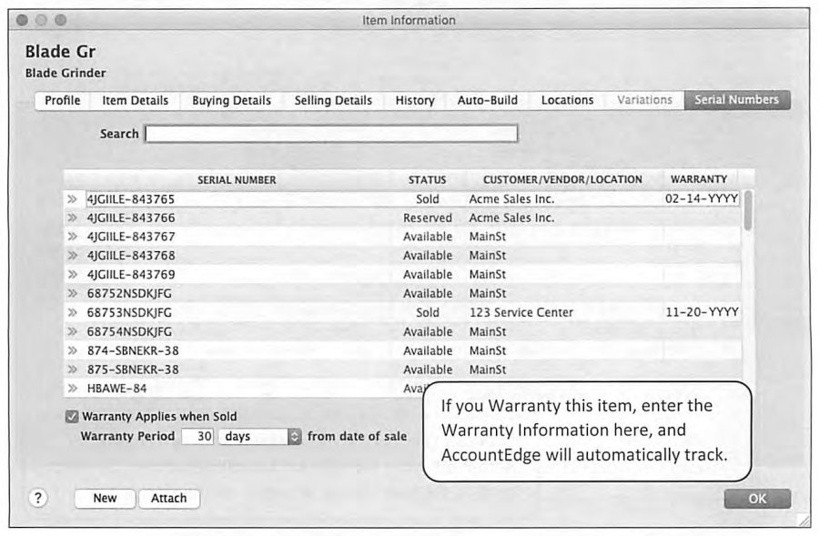
Task: Switch to the Auto-Build tab
Action: tap(488, 100)
